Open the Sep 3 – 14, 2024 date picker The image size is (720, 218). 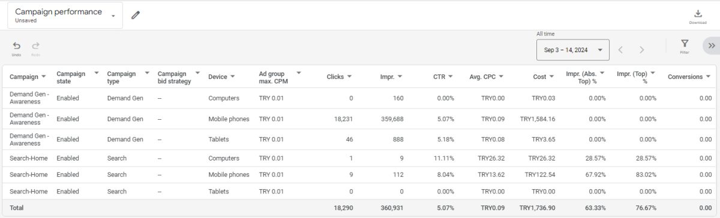(572, 50)
